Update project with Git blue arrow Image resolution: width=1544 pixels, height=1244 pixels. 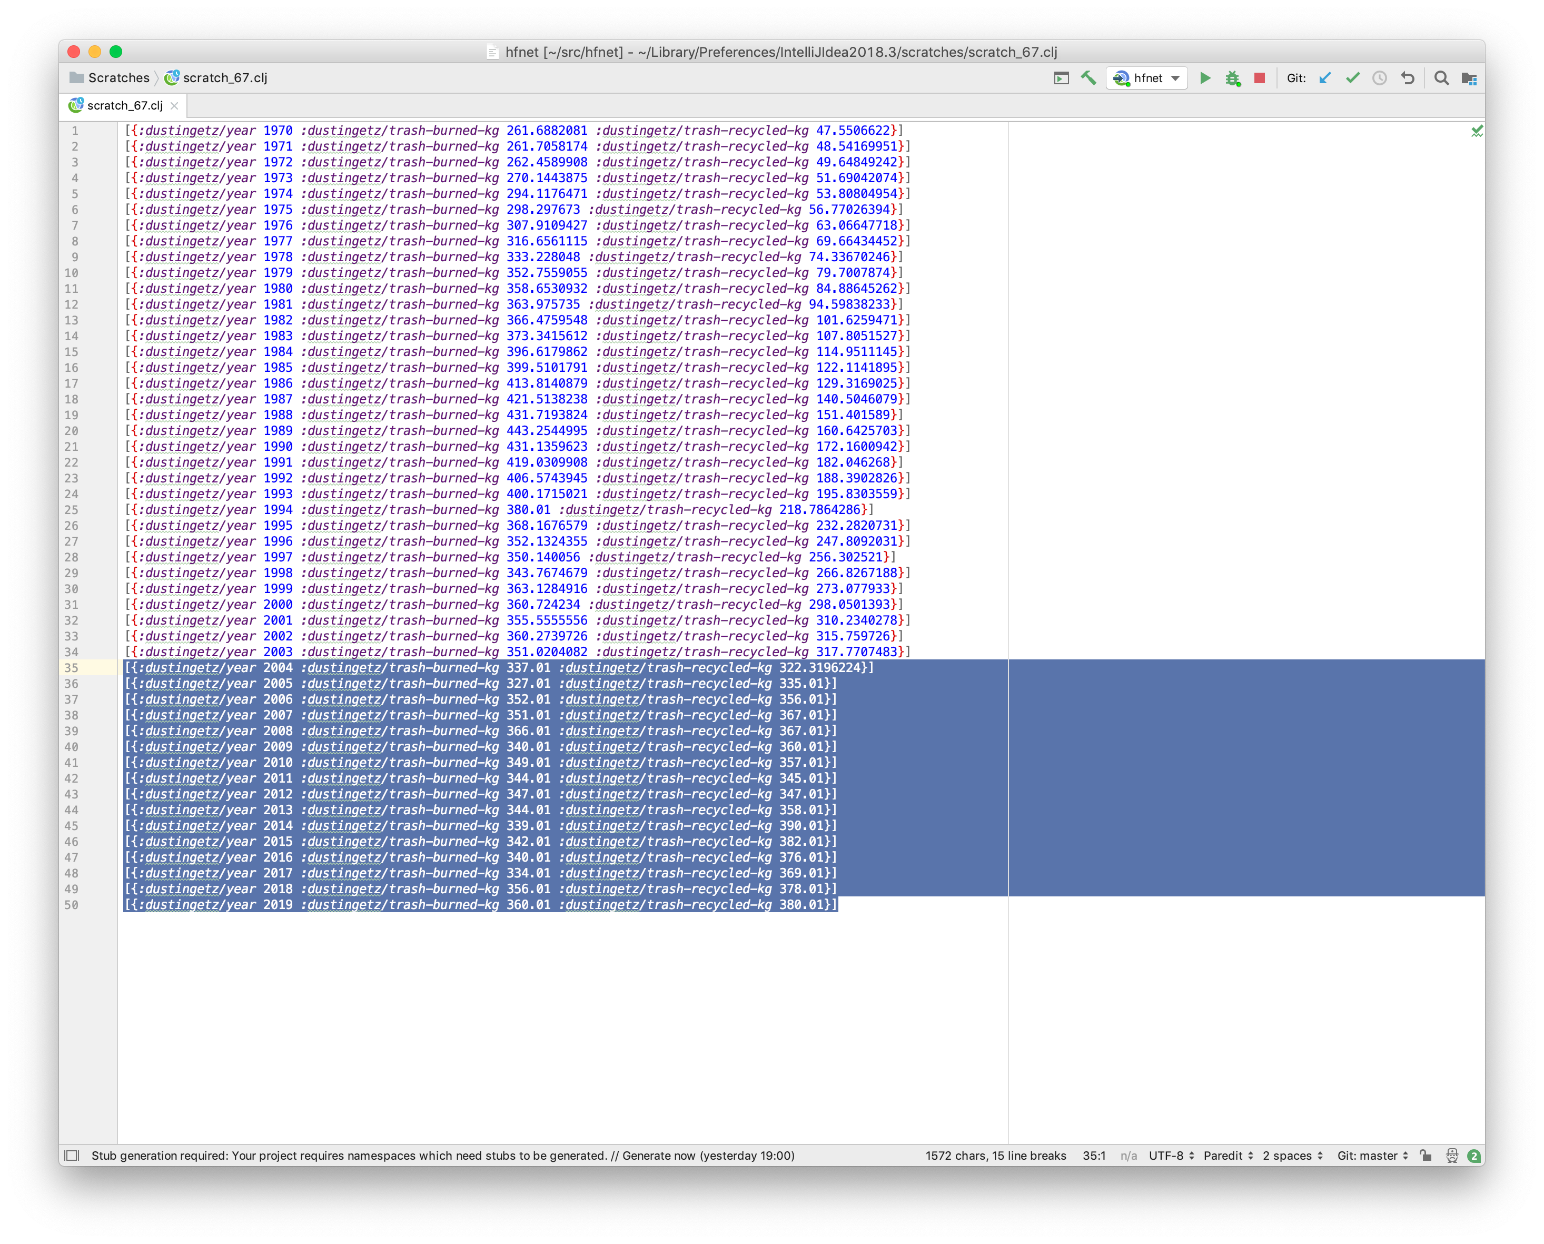1325,78
